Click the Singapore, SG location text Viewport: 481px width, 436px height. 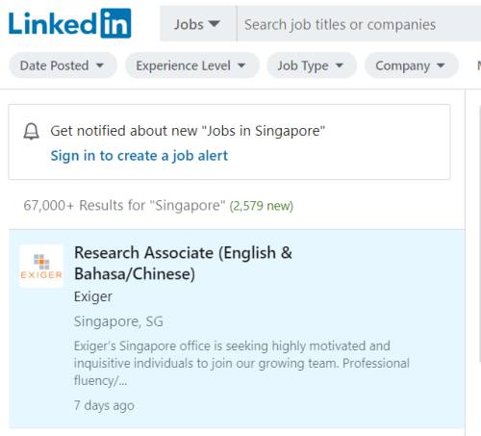tap(118, 321)
